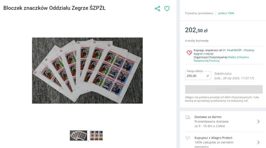Viewport: 266px width, 148px height.
Task: Add the offer to favorites via the heart icon
Action: (x=167, y=9)
